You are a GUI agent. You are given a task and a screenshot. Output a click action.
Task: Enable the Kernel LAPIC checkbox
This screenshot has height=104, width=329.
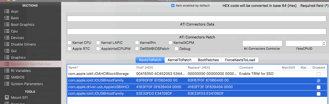point(98,43)
